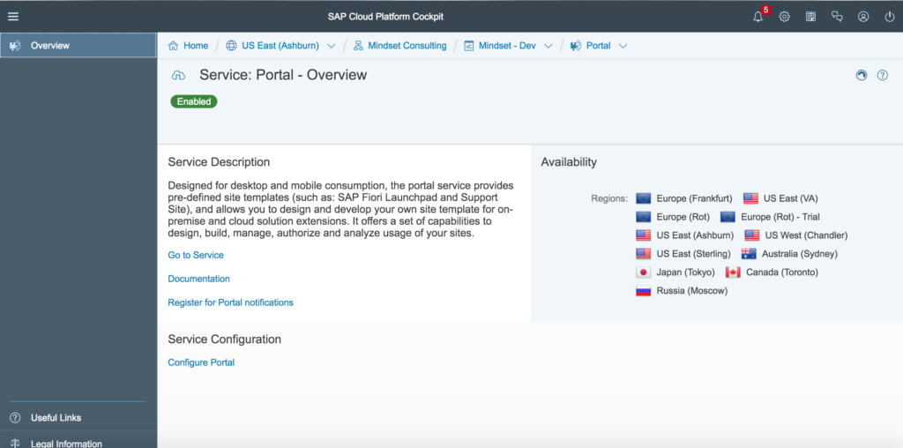Click the Mindset Consulting hierarchy icon
The width and height of the screenshot is (903, 448).
(x=358, y=46)
